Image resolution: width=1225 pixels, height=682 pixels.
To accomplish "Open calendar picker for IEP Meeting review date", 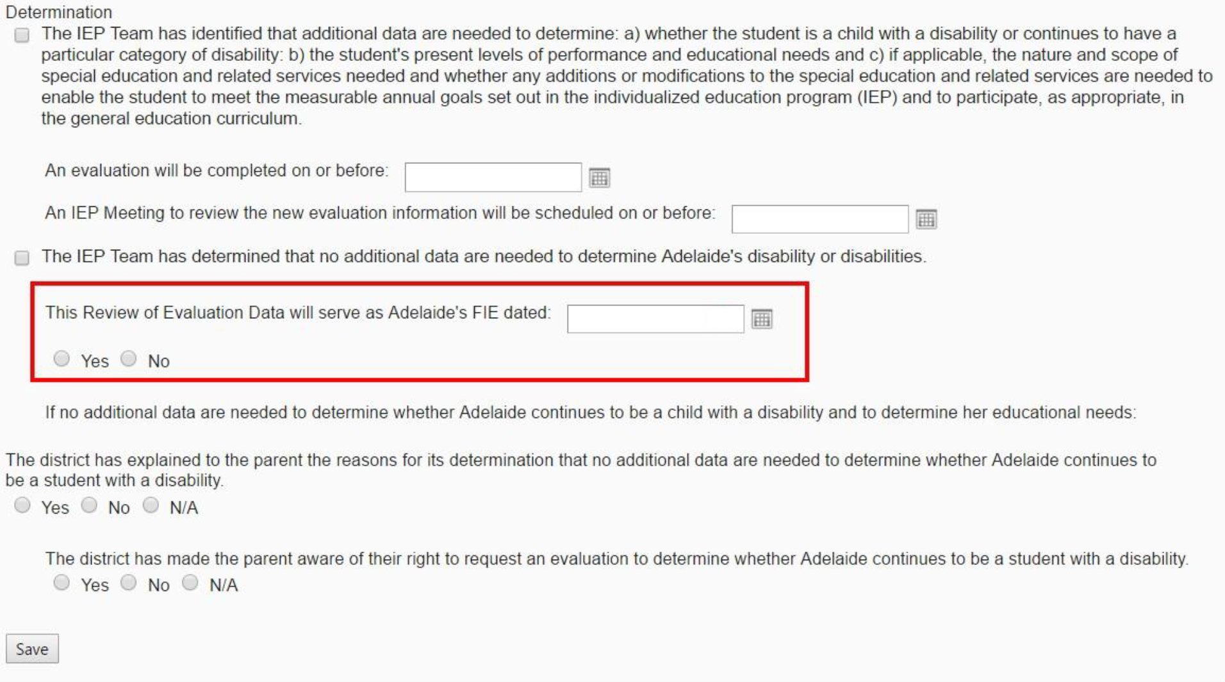I will (928, 218).
